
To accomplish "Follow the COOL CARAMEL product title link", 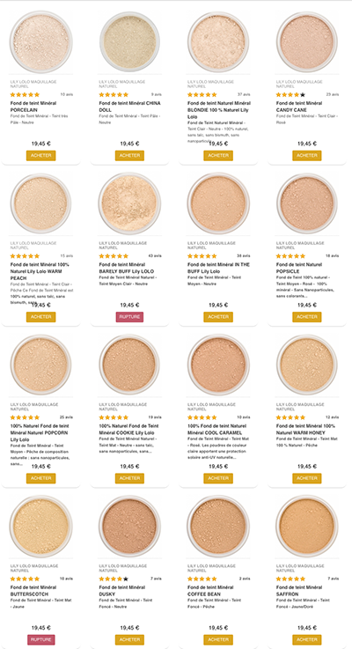I will (217, 429).
